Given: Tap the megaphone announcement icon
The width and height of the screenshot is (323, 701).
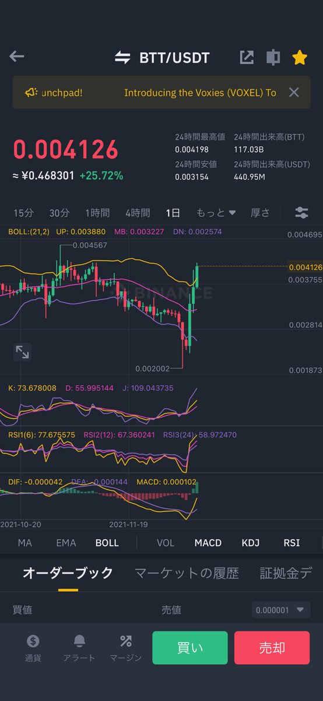Looking at the screenshot, I should coord(31,92).
